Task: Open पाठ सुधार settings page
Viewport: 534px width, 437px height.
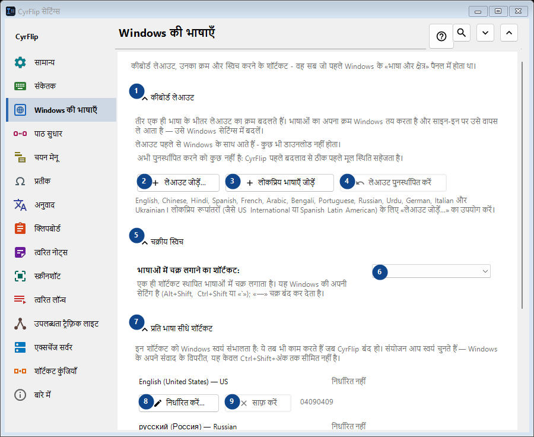Action: [x=61, y=134]
